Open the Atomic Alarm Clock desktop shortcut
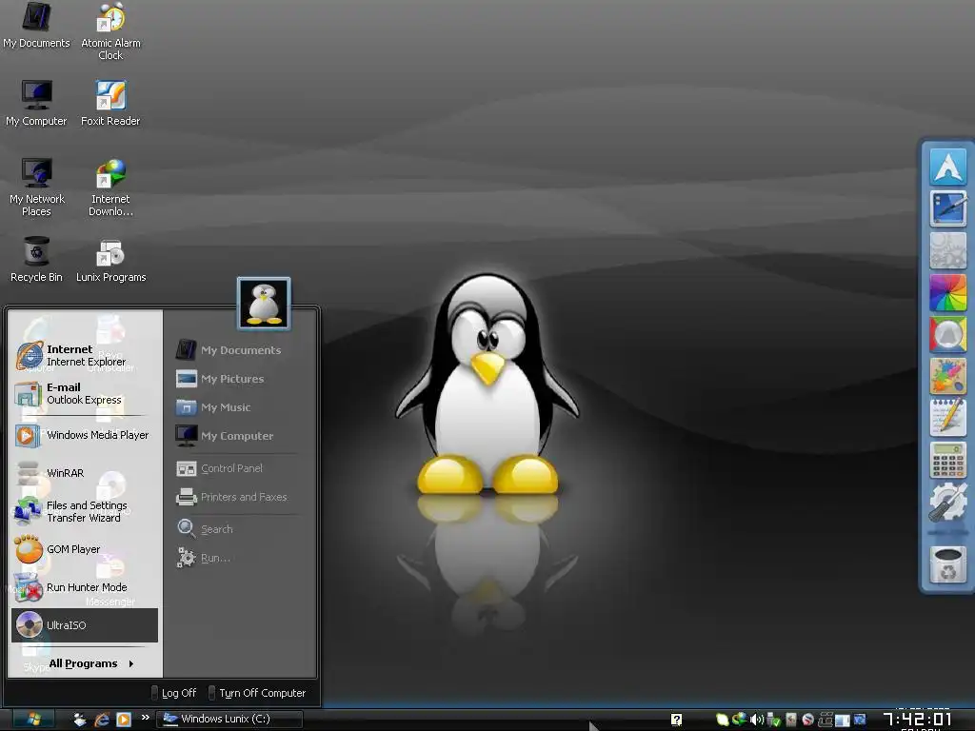This screenshot has height=731, width=975. pos(110,31)
